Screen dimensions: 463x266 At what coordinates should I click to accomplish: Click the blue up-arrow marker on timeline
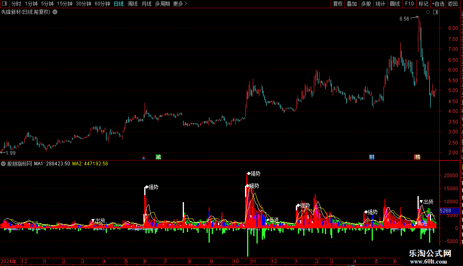point(143,158)
